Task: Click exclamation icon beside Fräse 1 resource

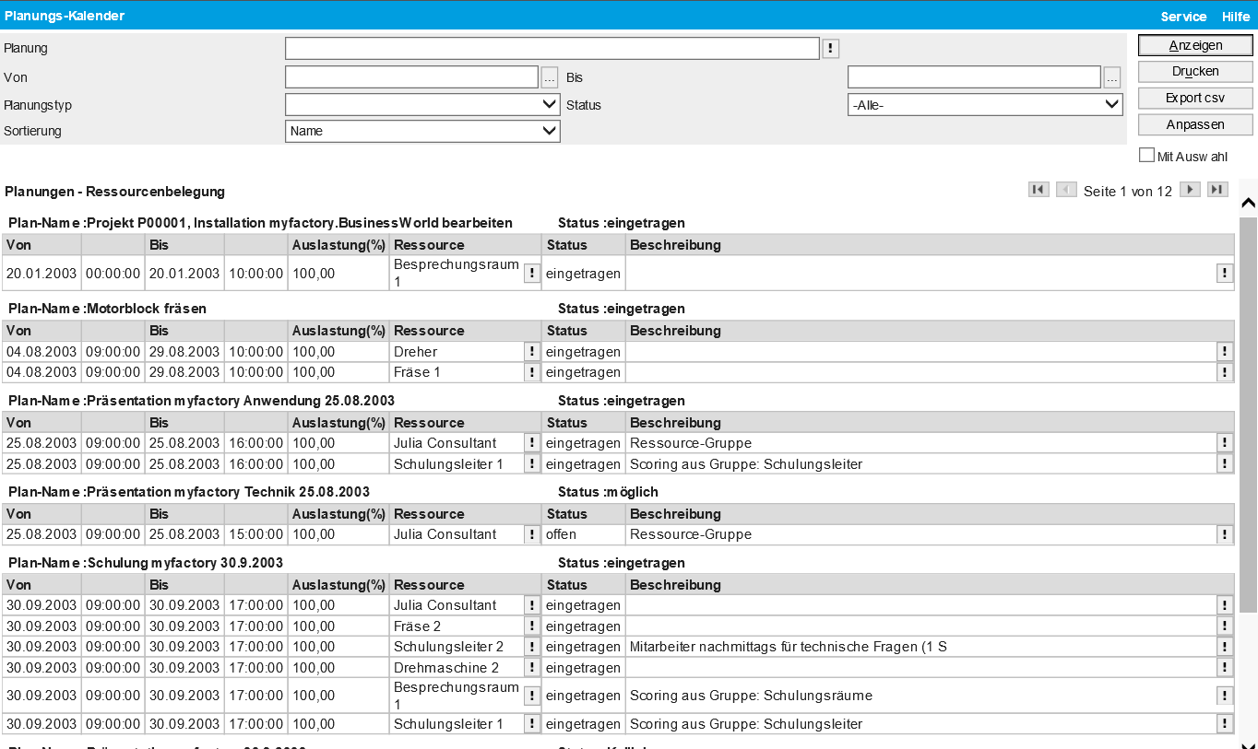Action: point(532,372)
